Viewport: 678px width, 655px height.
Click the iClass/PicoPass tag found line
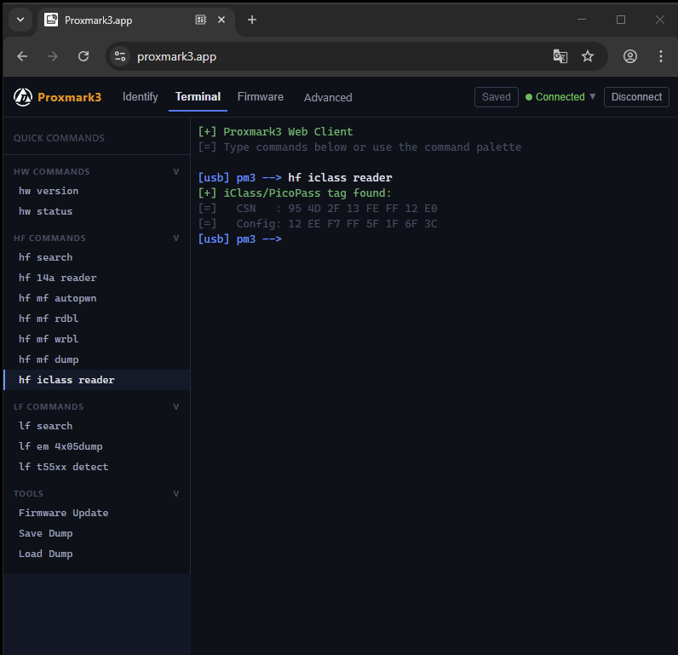pyautogui.click(x=295, y=193)
